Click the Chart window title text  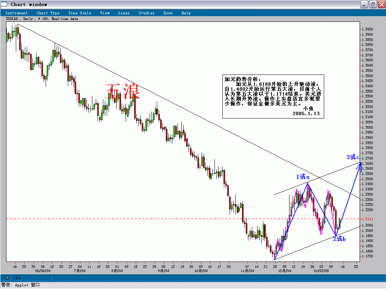pyautogui.click(x=29, y=5)
